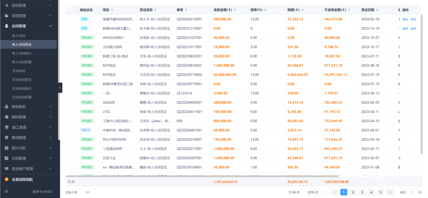Go to page 3 in pagination
The width and height of the screenshot is (428, 198).
click(x=362, y=192)
